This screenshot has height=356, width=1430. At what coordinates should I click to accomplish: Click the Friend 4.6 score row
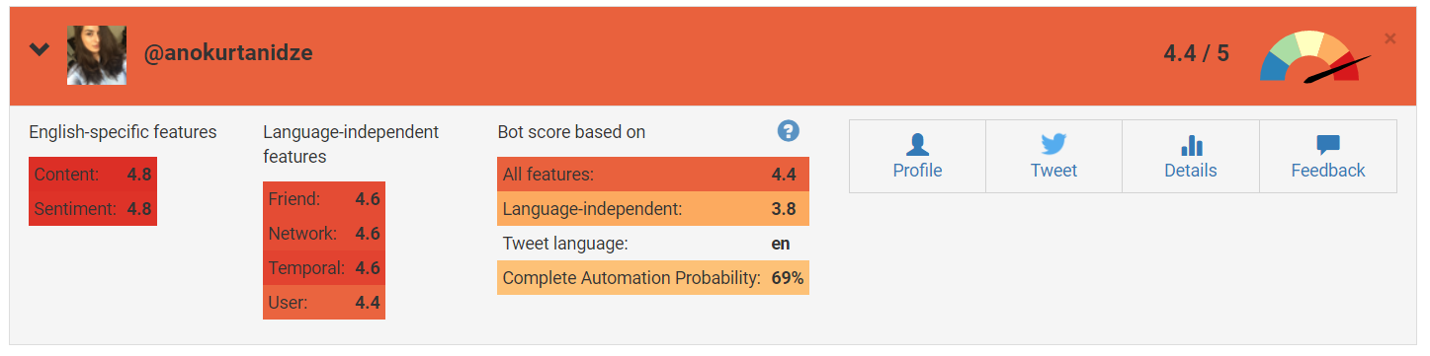click(x=324, y=199)
